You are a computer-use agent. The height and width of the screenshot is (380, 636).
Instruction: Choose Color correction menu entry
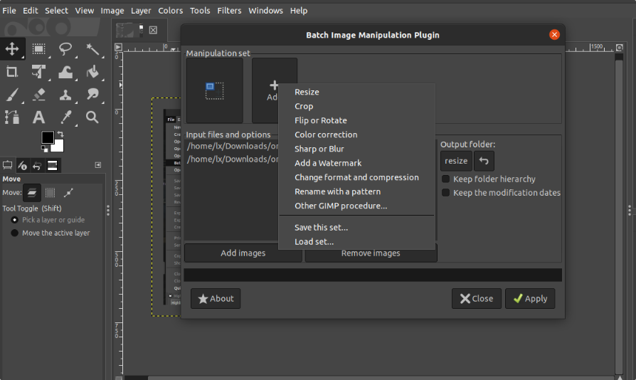357,134
